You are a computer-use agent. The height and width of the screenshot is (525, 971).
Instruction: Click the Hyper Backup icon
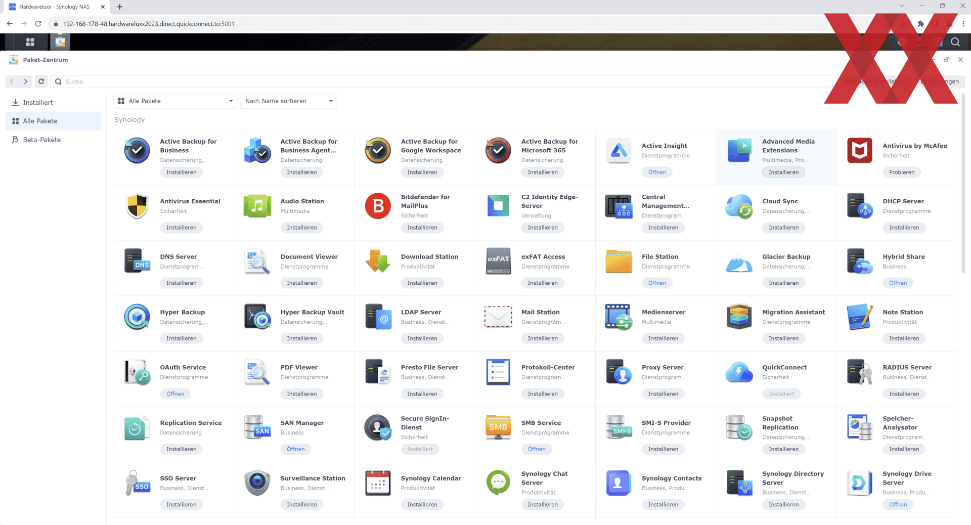[x=137, y=317]
